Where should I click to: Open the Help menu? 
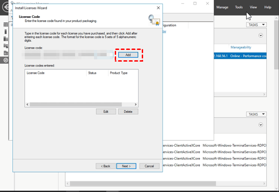(x=268, y=7)
